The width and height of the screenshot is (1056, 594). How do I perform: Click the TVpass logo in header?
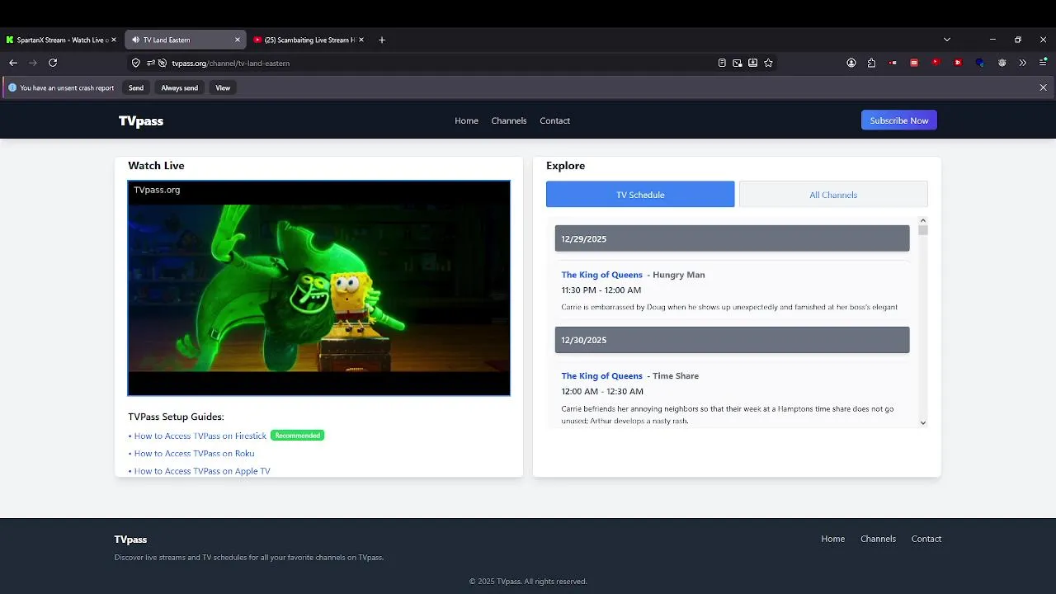[141, 120]
